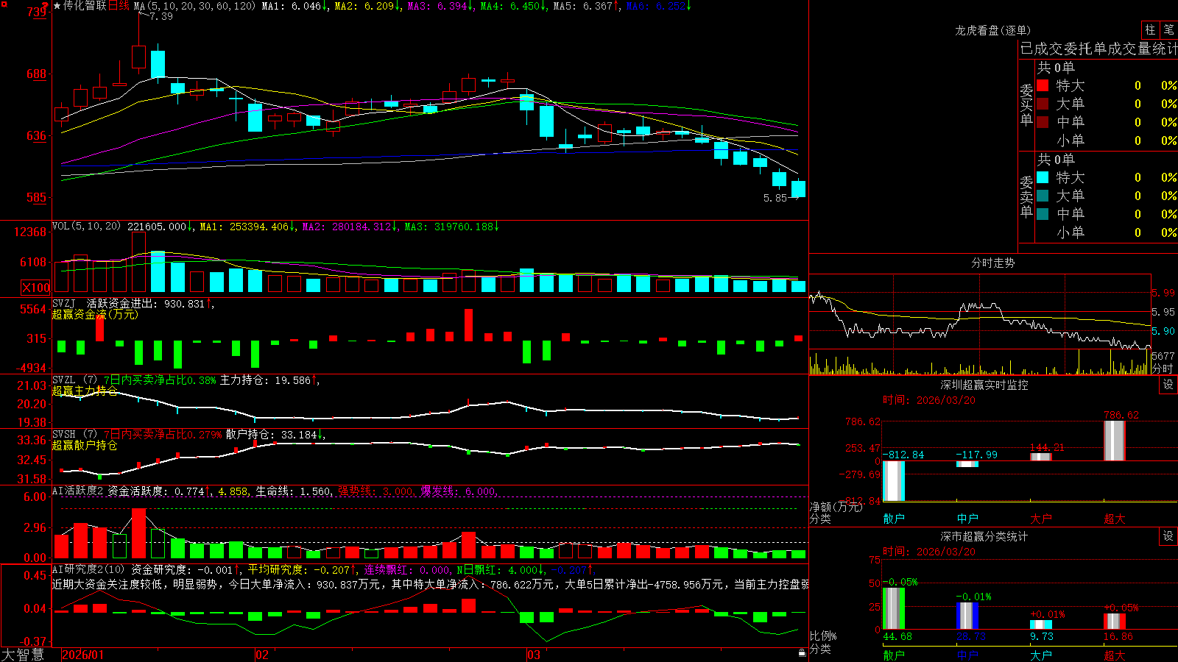Click the 传化智联 stock name
The image size is (1178, 662).
pyautogui.click(x=85, y=6)
